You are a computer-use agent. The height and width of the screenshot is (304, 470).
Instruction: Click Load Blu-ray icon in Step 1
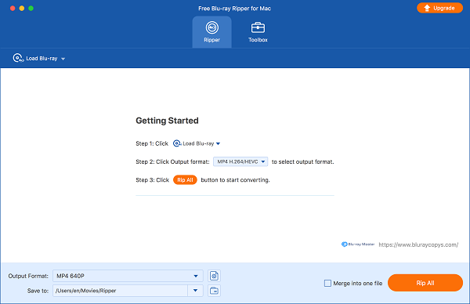(177, 143)
